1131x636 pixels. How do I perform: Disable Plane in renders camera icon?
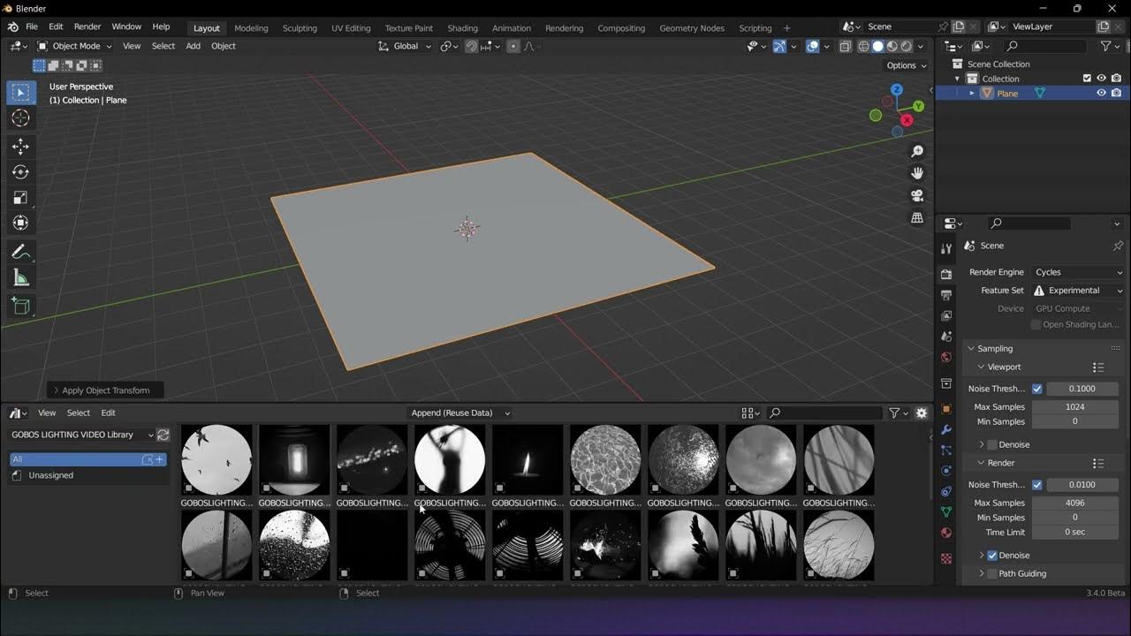pyautogui.click(x=1116, y=93)
